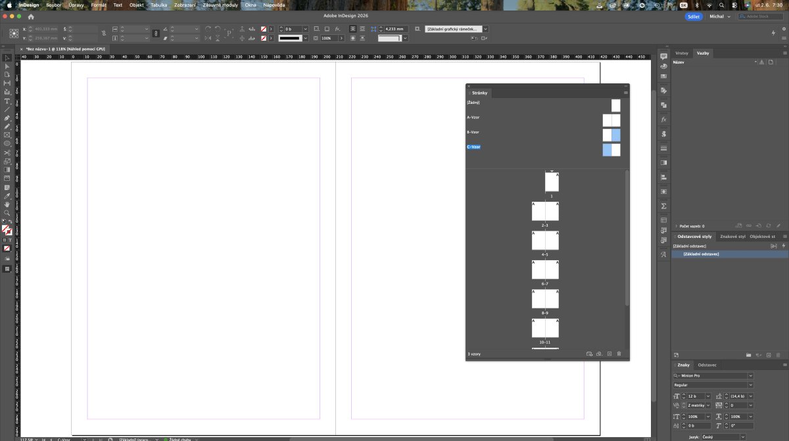Select the Pencil tool
The width and height of the screenshot is (789, 441).
[7, 126]
